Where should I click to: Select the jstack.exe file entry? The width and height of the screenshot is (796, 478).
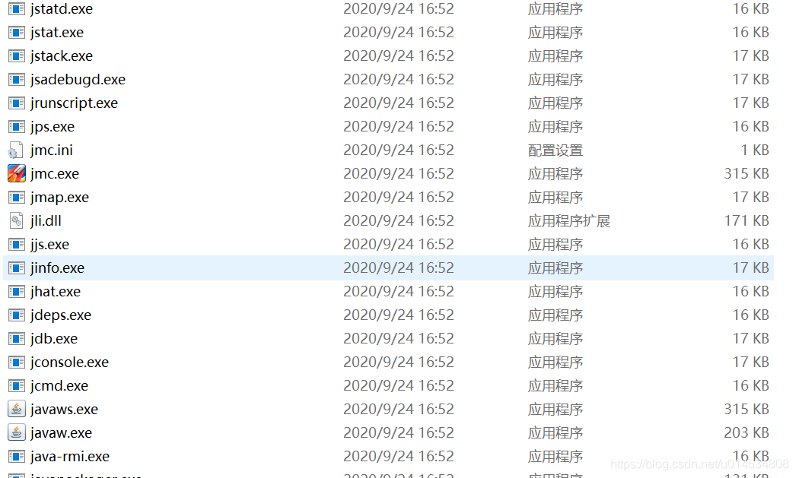[x=388, y=55]
